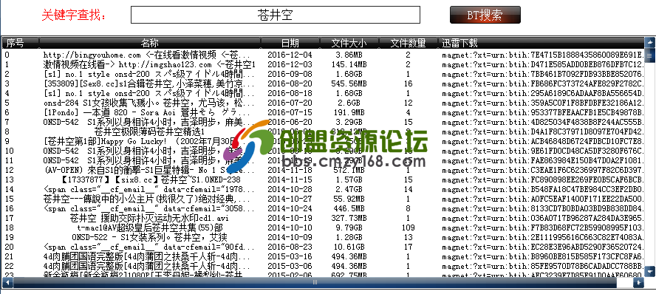Screen dimensions: 656x294
Task: Click the file size 2.6GB
Action: pyautogui.click(x=349, y=103)
